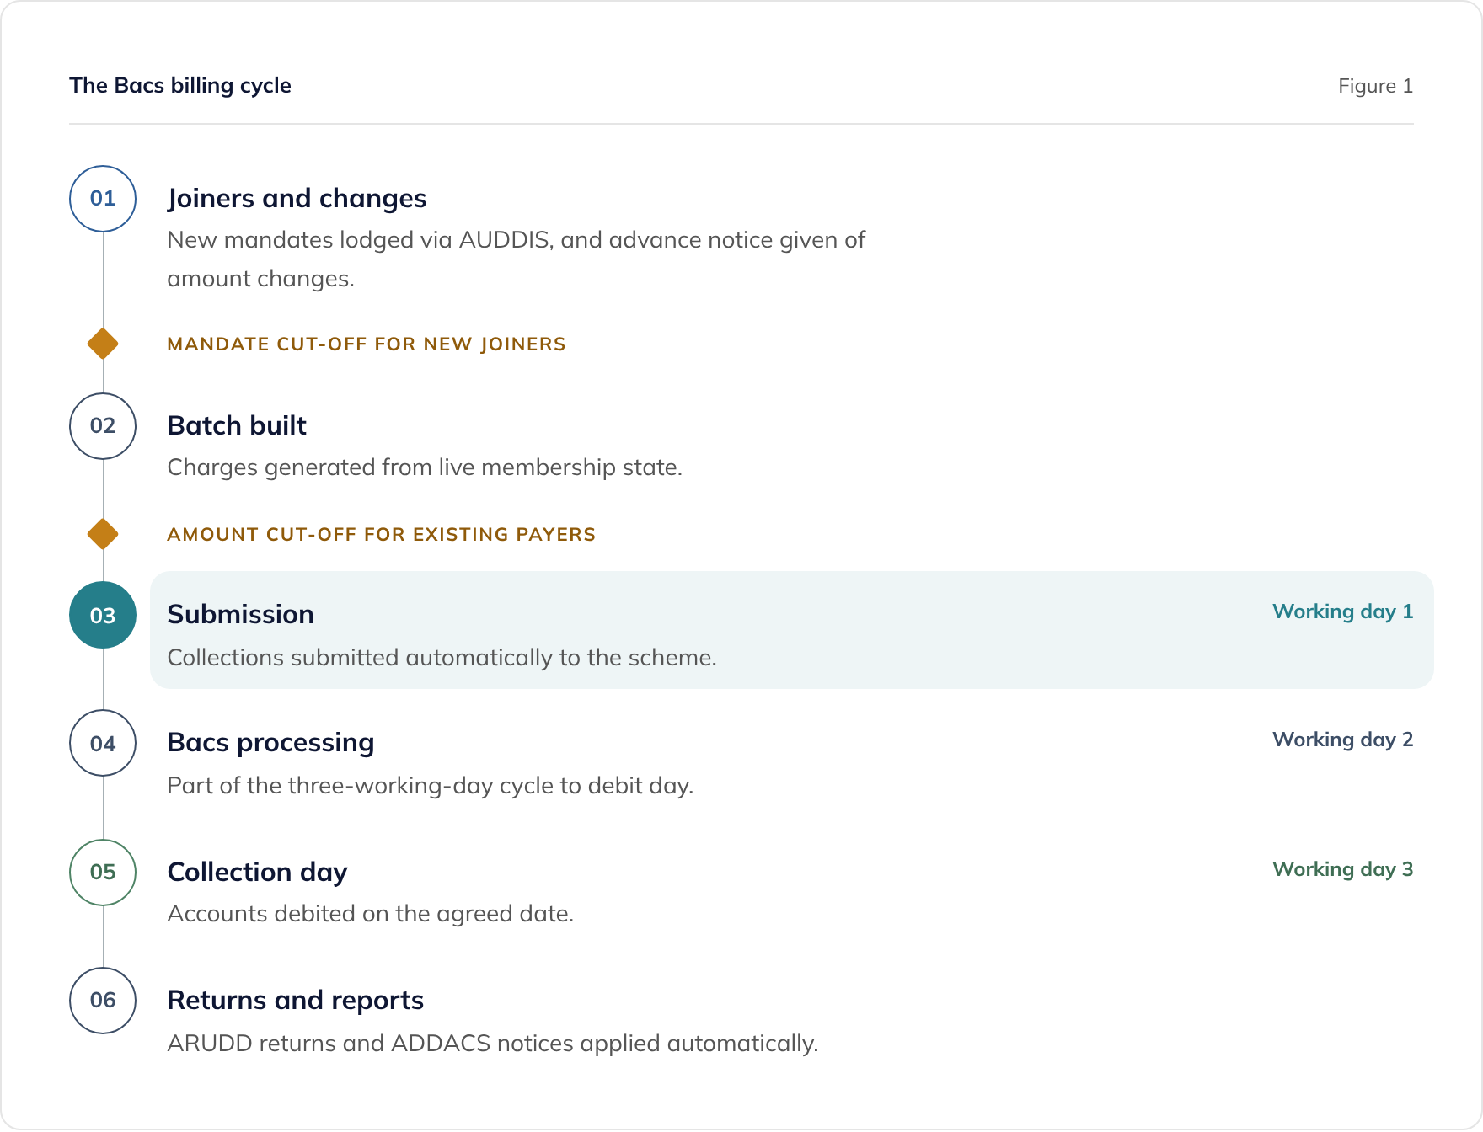Click the Working day 3 label

point(1343,870)
